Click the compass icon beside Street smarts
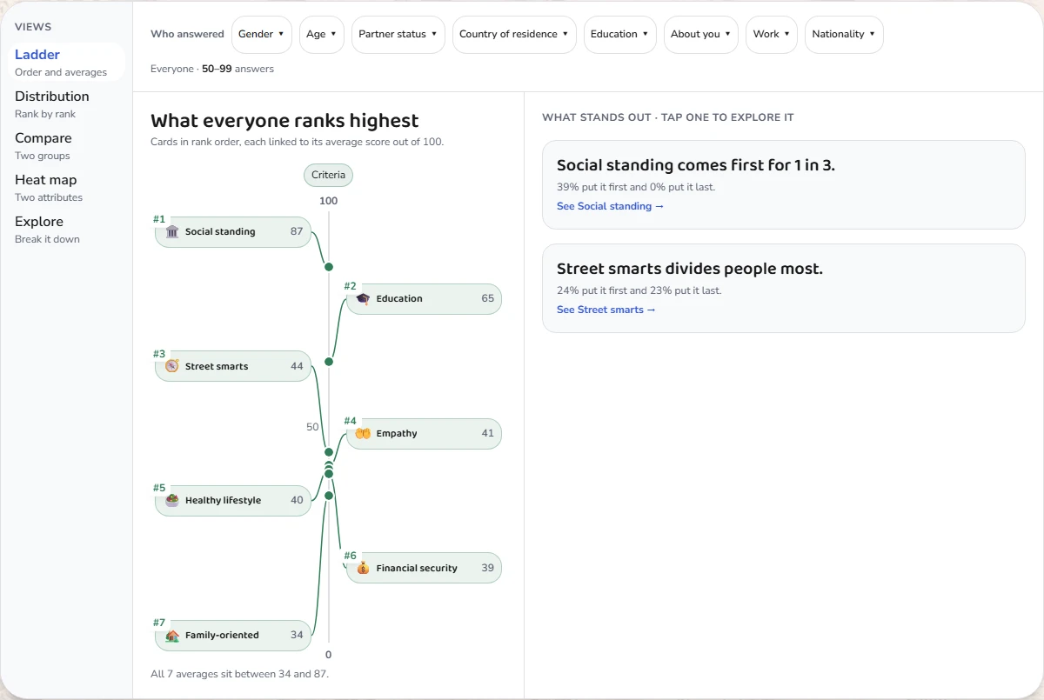This screenshot has height=700, width=1044. click(172, 366)
